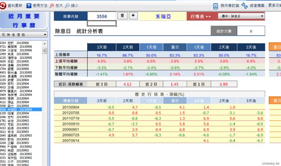Screen dimensions: 281x166
Task: Click history row date 20090901
Action: point(71,130)
